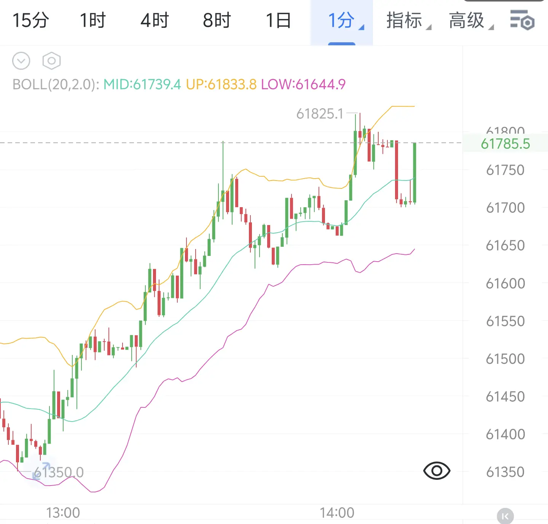Viewport: 548px width, 524px height.
Task: Open the 指标 indicators dropdown
Action: click(x=409, y=21)
